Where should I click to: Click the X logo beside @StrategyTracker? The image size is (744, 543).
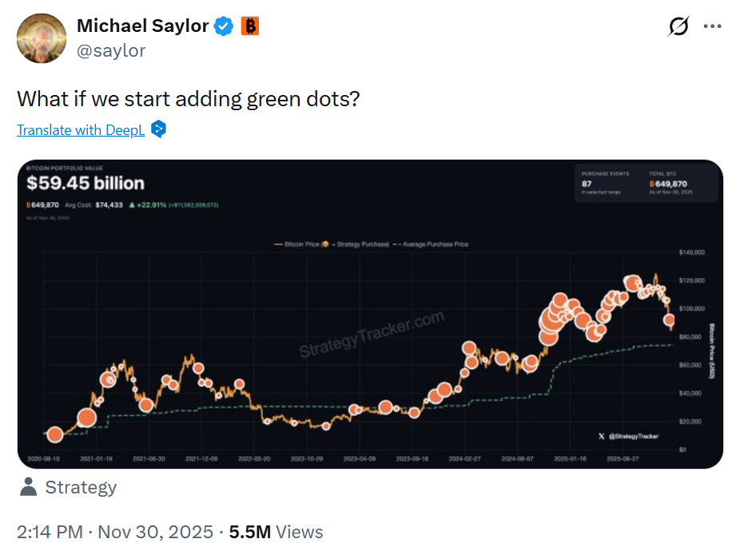601,436
